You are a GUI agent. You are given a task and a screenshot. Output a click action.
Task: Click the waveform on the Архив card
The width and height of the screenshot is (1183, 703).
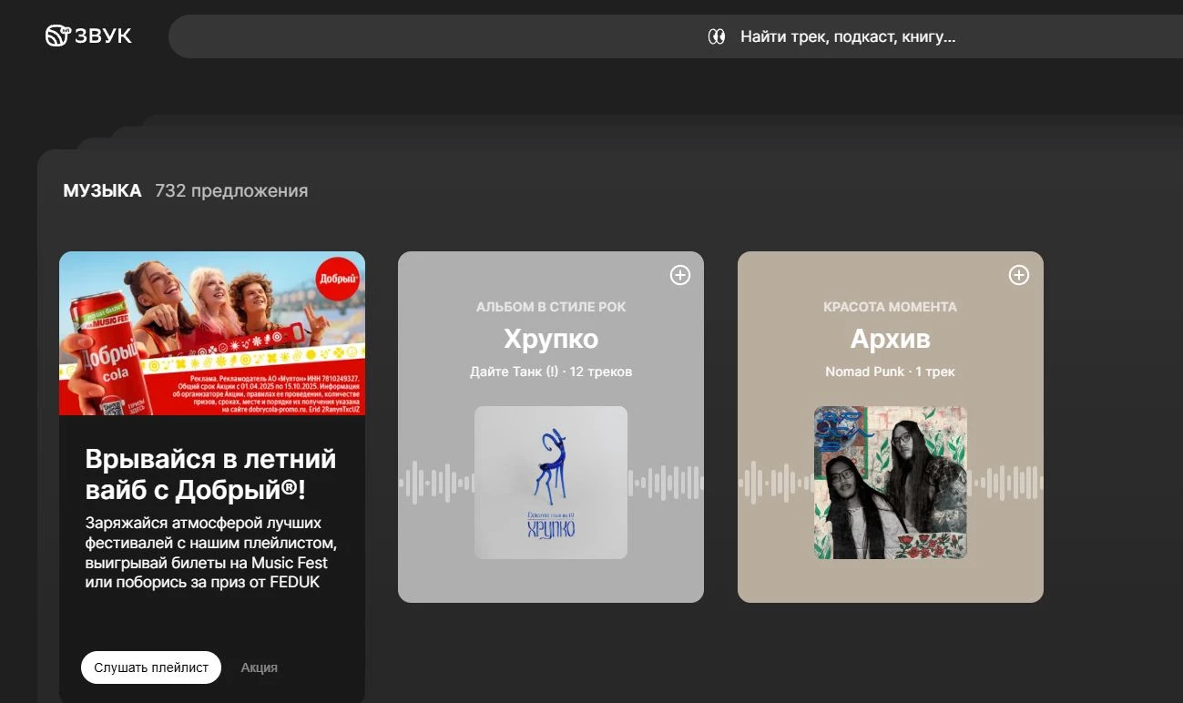(x=1005, y=483)
